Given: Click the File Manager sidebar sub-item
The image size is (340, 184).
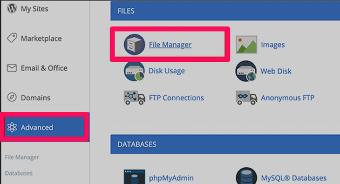Looking at the screenshot, I should [22, 157].
